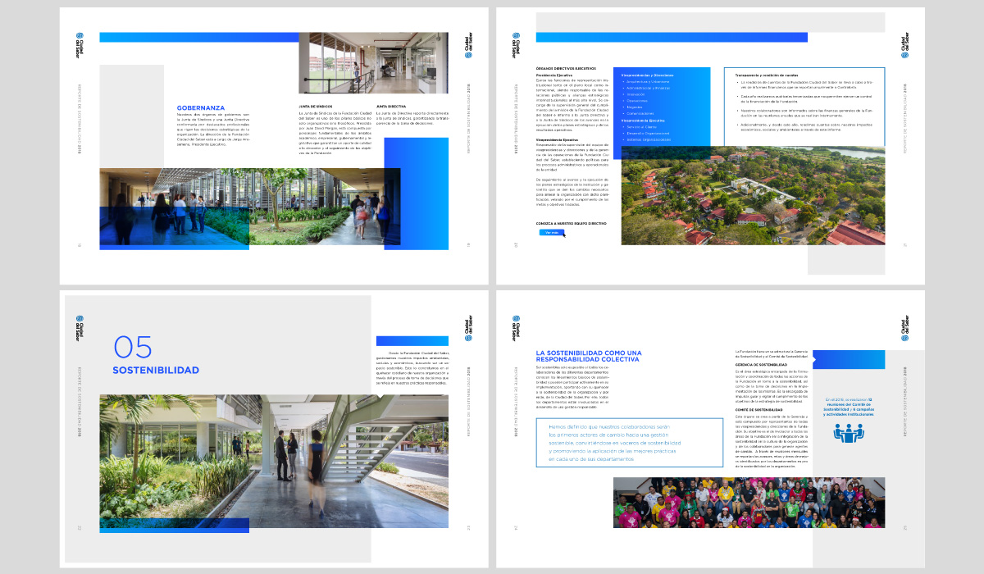Open the colorful group photo of staff

[x=749, y=503]
